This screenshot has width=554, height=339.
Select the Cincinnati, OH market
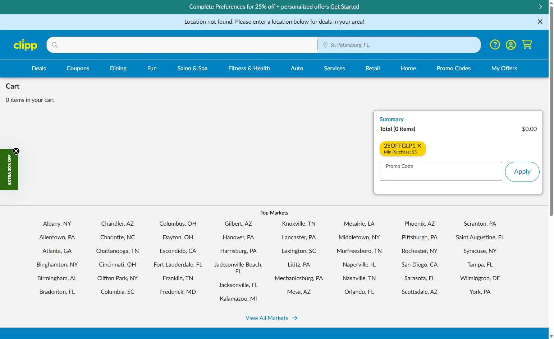point(118,264)
